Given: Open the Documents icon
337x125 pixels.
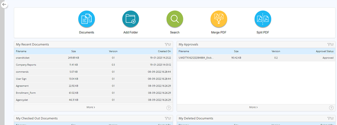Looking at the screenshot, I should pos(86,19).
